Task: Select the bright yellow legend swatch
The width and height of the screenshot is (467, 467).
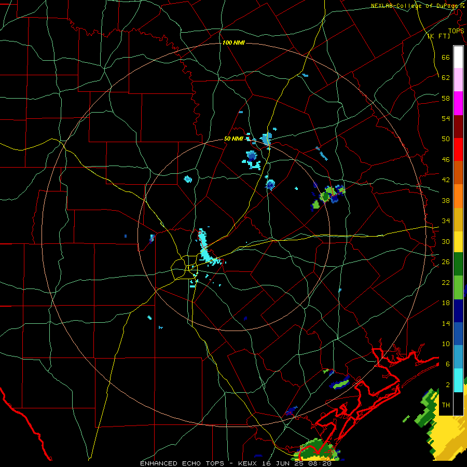Action: 458,242
